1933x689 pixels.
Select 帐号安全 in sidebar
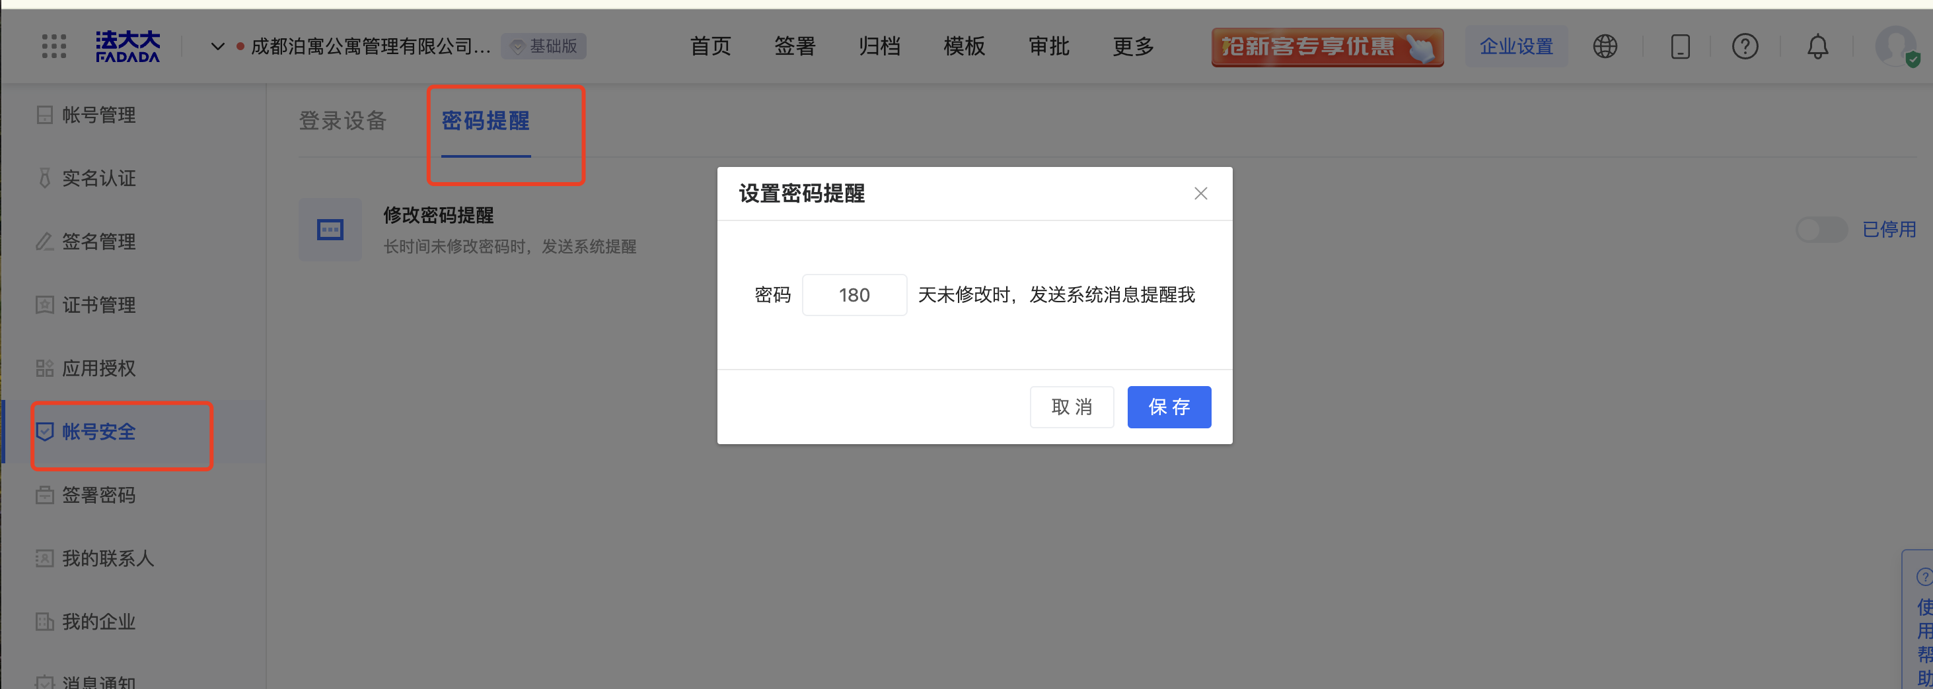point(98,432)
